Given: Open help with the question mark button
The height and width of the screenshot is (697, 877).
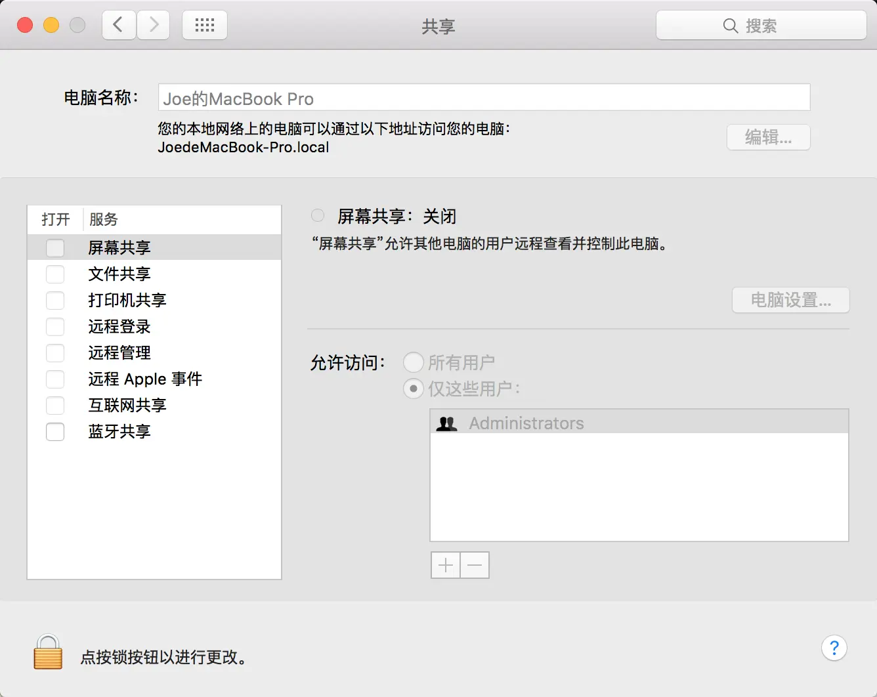Looking at the screenshot, I should coord(834,648).
